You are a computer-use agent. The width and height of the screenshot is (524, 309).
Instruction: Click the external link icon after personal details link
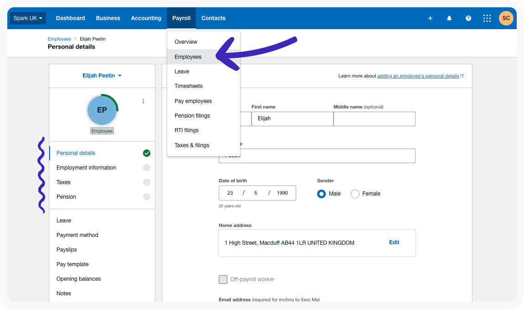462,76
